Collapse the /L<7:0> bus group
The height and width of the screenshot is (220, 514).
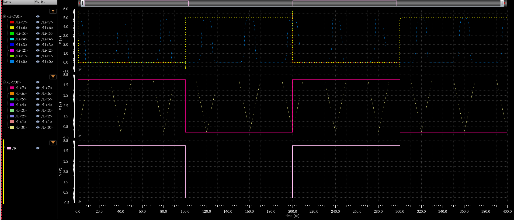[4, 82]
